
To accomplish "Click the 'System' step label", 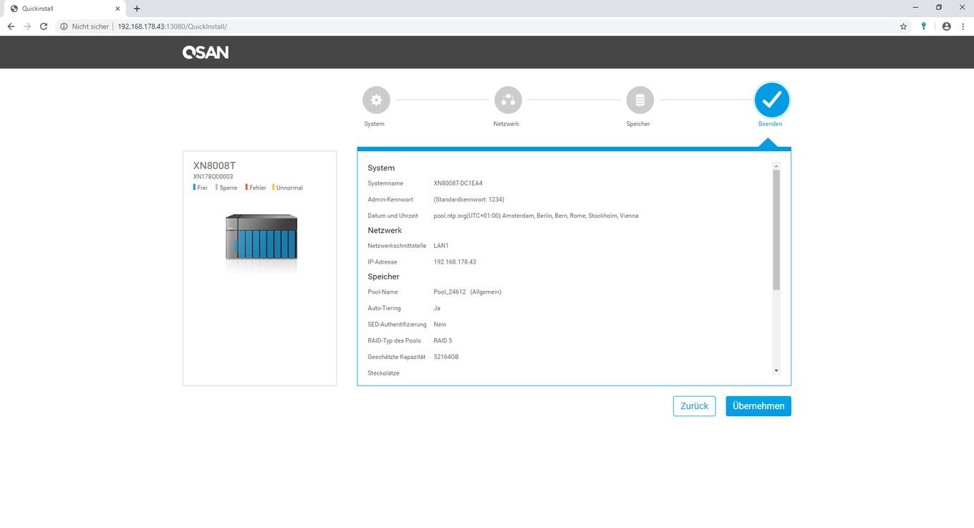I will (x=374, y=124).
